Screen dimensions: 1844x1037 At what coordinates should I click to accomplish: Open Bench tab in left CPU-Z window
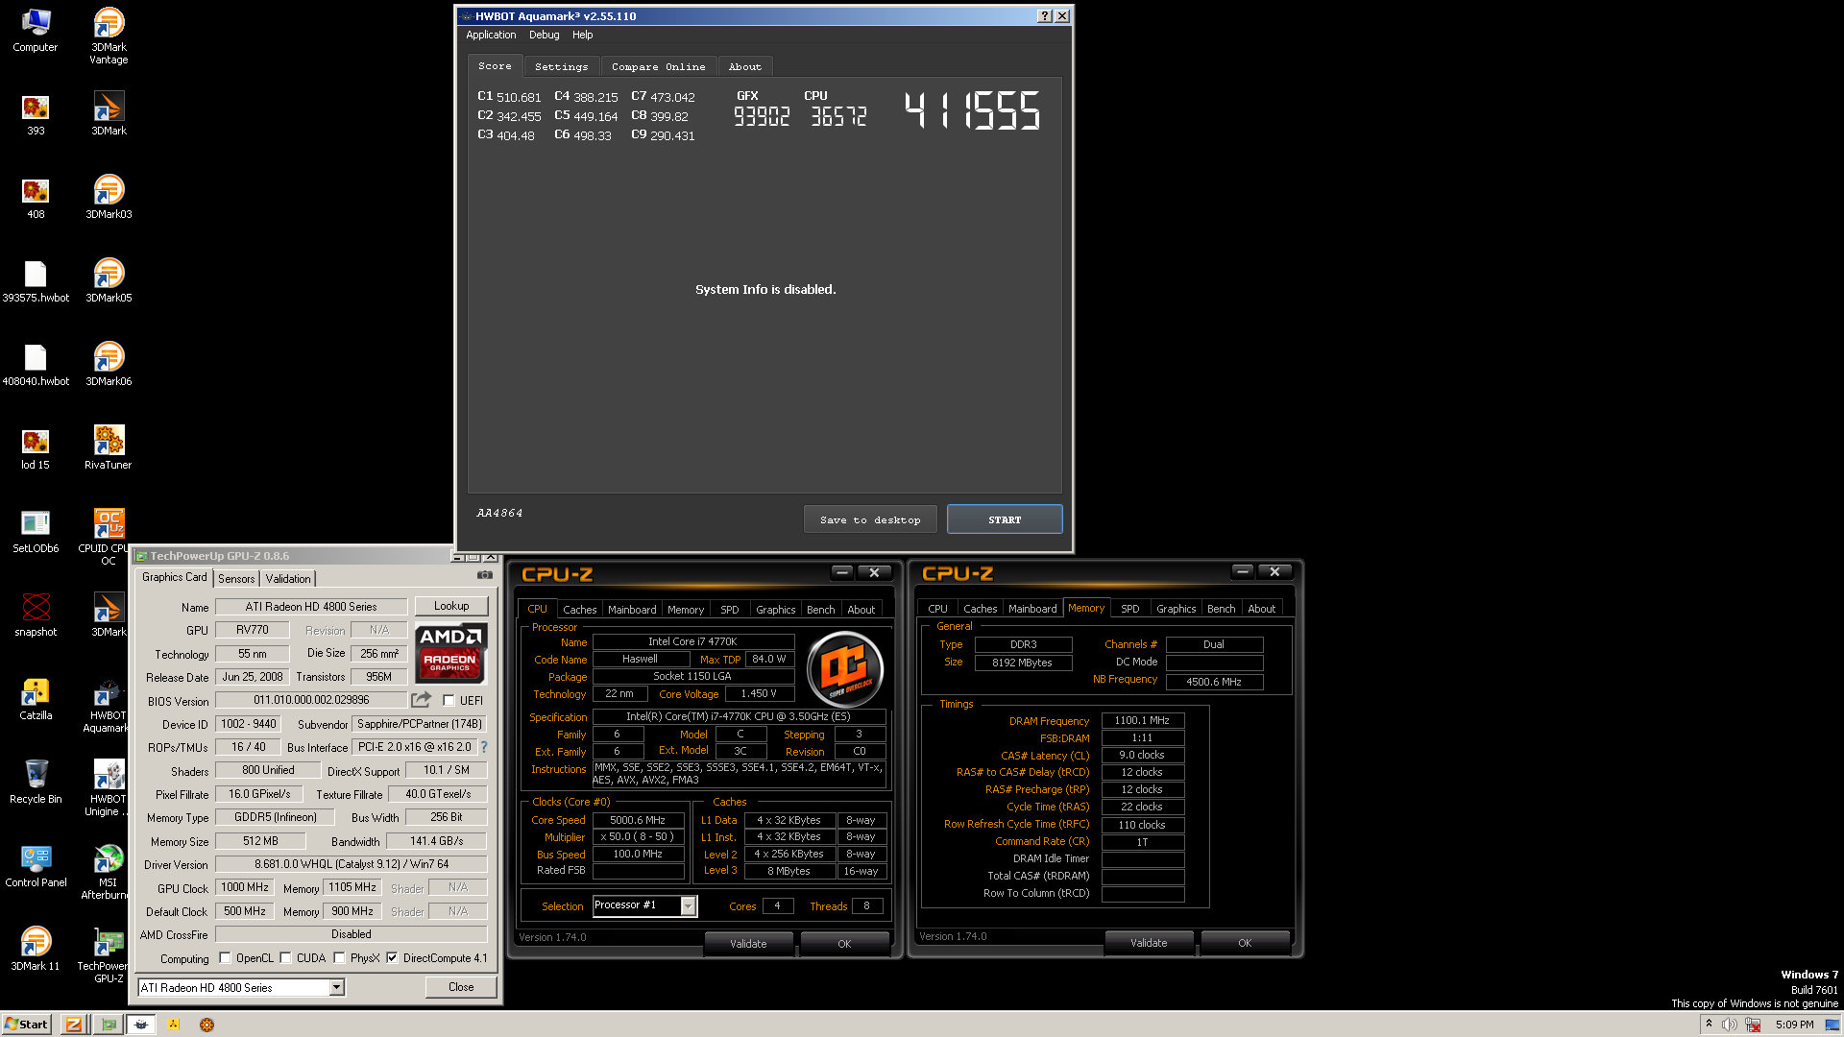coord(820,610)
